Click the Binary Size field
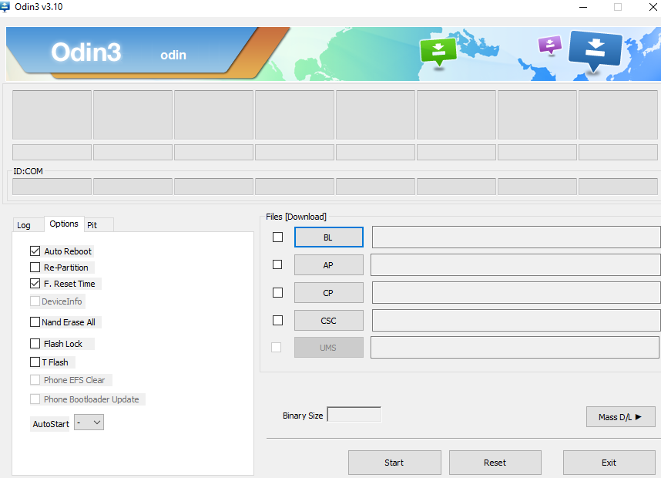 (354, 416)
